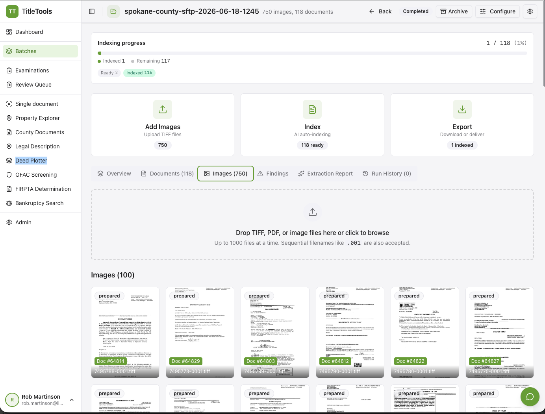Screen dimensions: 545x414
Task: Click the Bankruptcy Search scales icon
Action: click(x=9, y=203)
